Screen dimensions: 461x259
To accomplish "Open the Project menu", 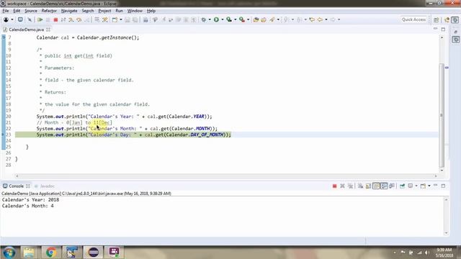I will [104, 11].
